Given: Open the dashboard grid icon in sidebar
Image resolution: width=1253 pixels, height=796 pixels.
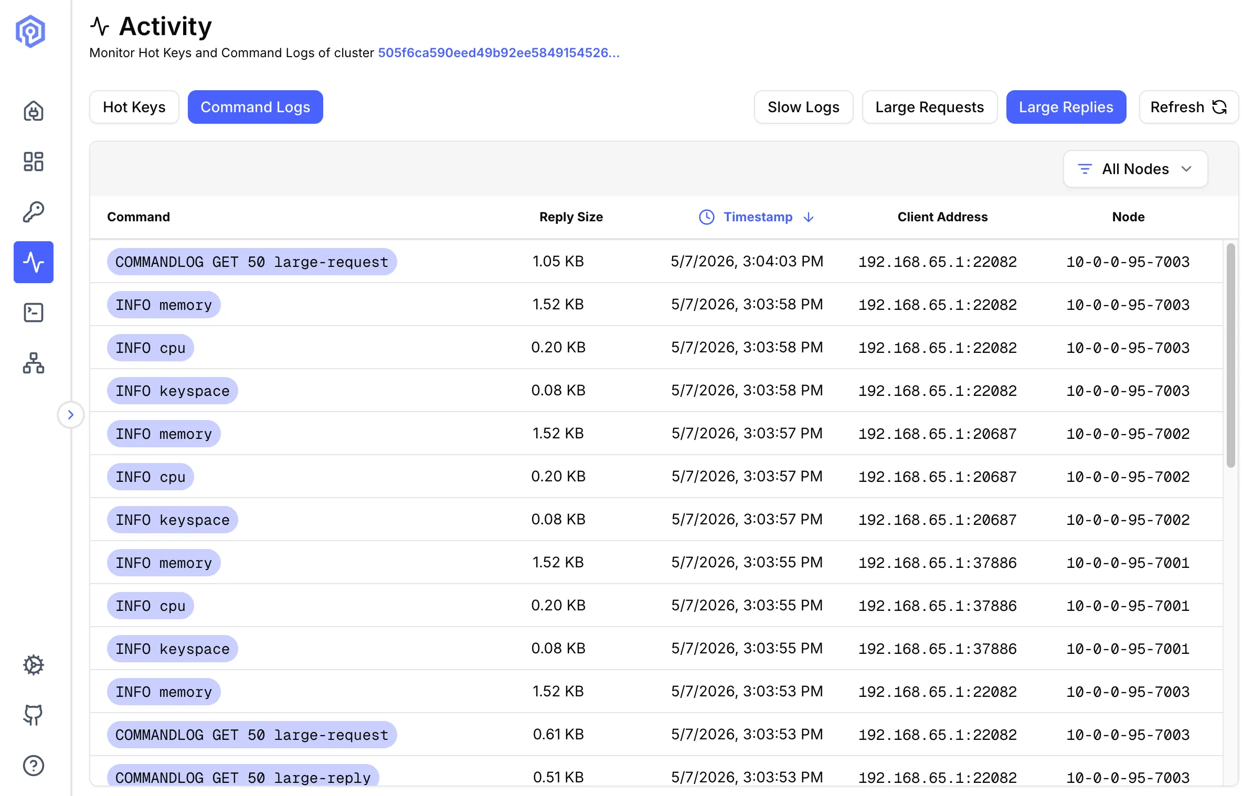Looking at the screenshot, I should (x=34, y=162).
